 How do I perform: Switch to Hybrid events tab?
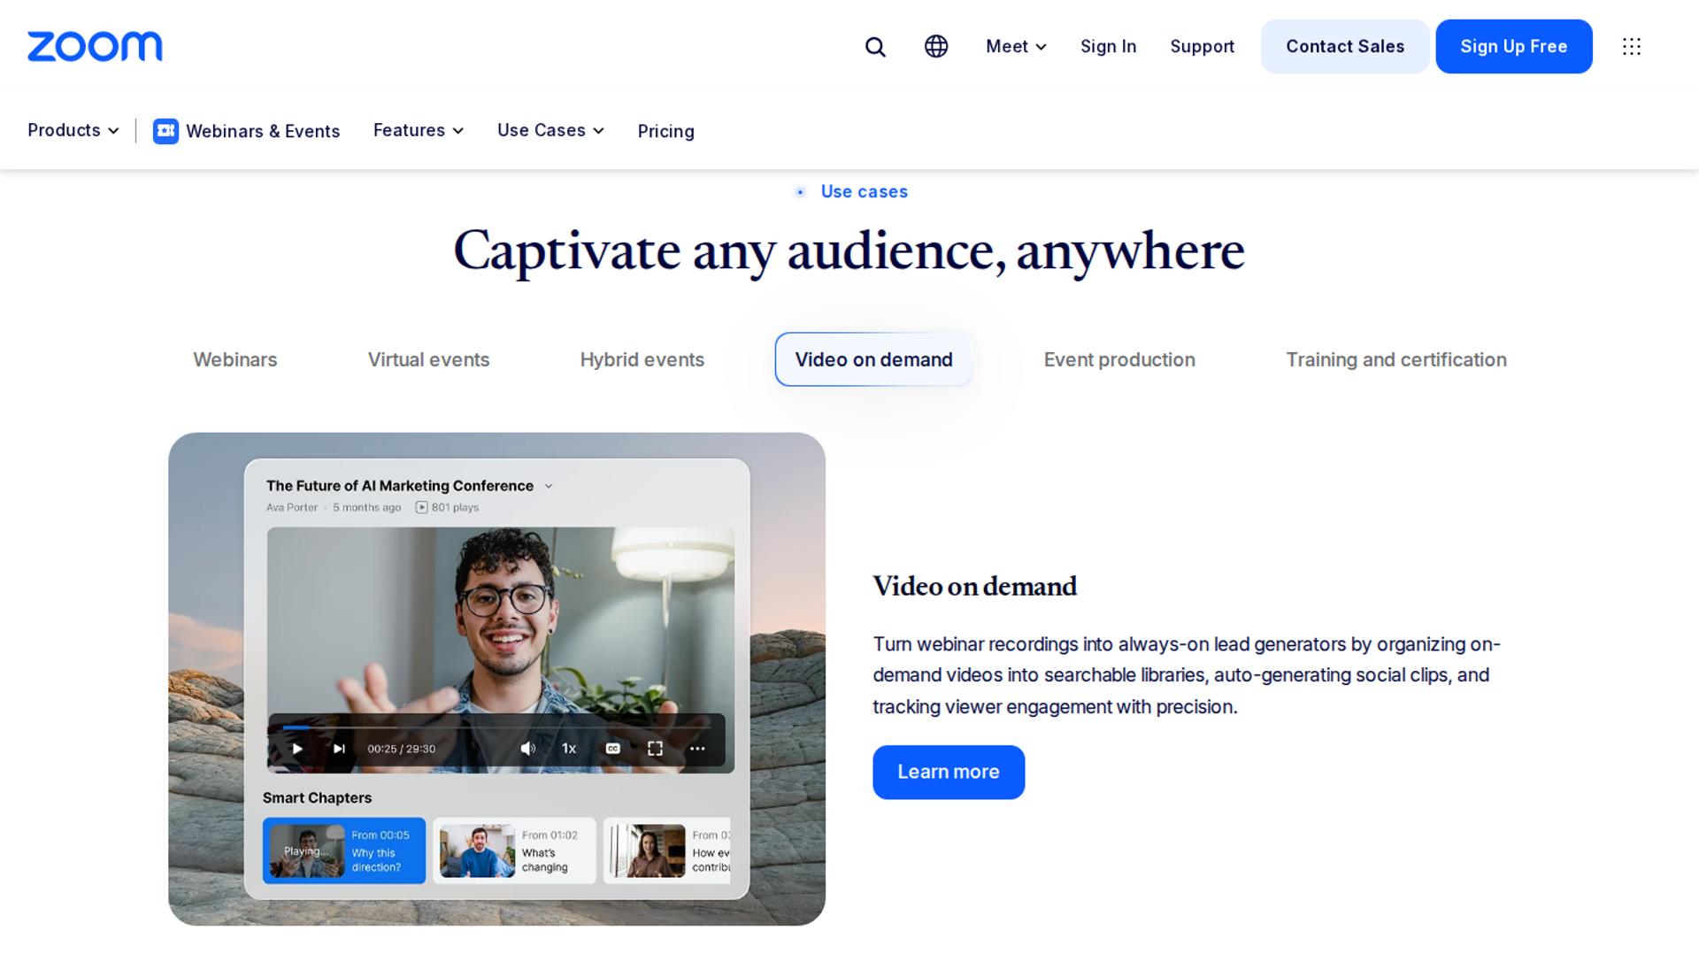642,359
